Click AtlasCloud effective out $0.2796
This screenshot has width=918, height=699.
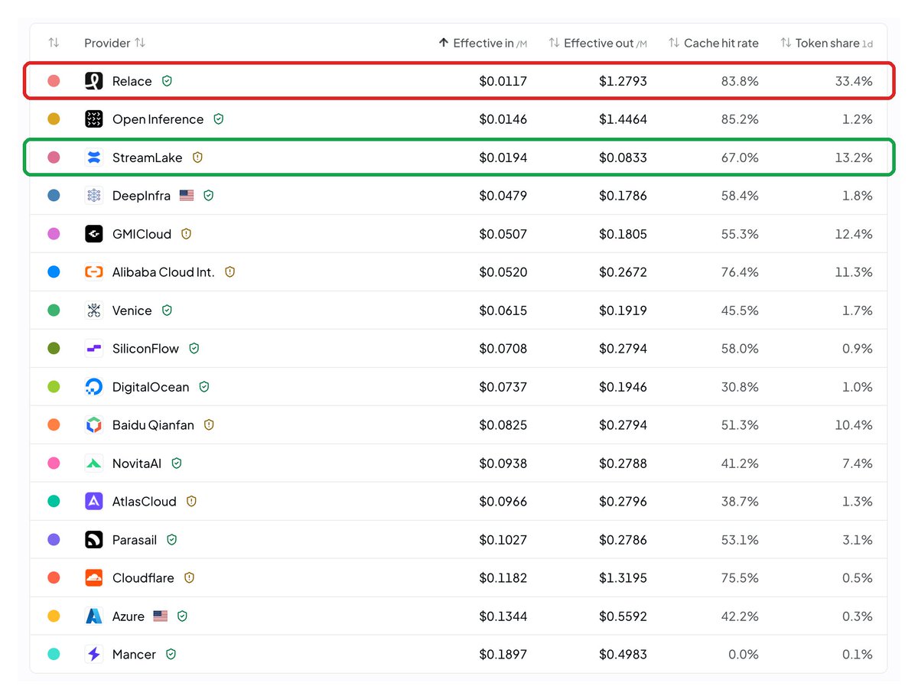pyautogui.click(x=623, y=502)
